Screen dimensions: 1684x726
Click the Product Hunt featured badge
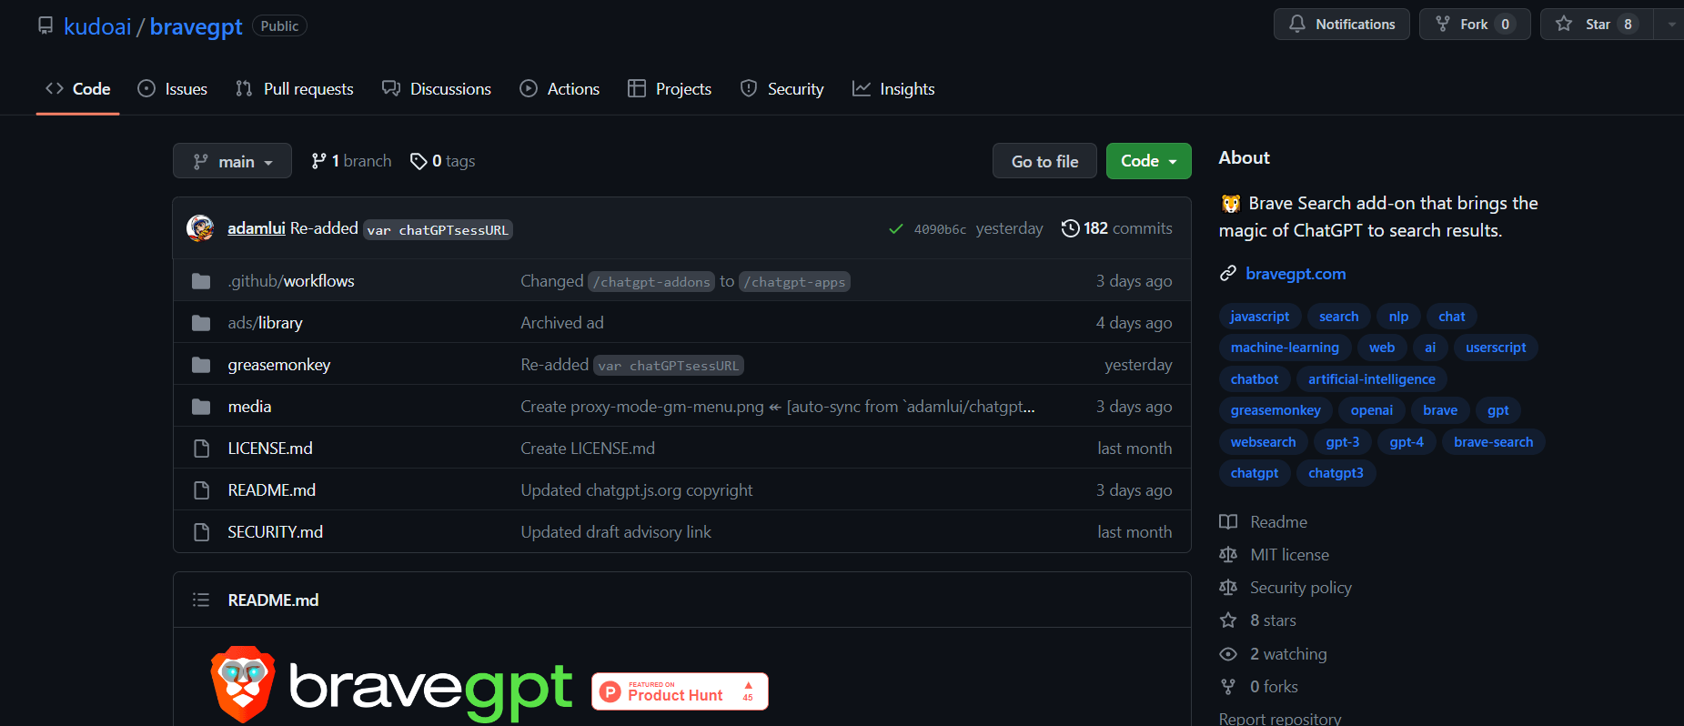pyautogui.click(x=680, y=691)
